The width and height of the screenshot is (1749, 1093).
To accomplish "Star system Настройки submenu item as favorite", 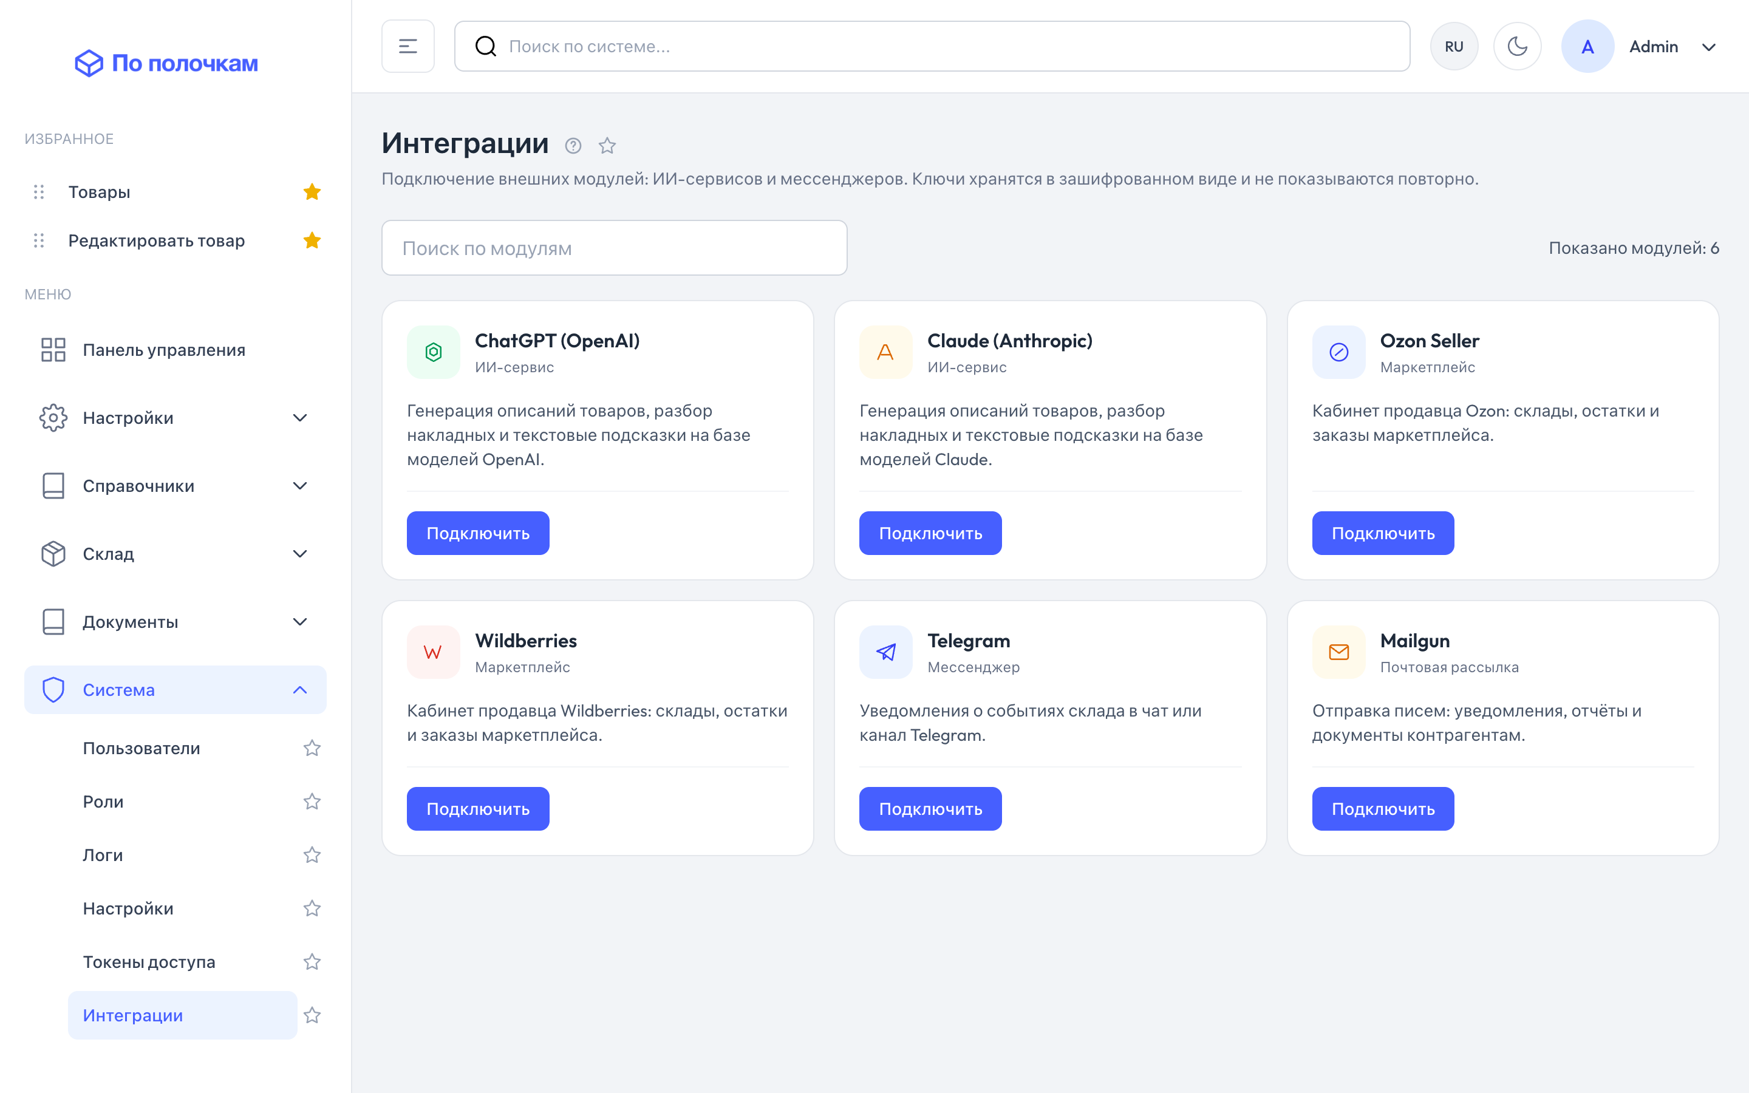I will click(312, 908).
